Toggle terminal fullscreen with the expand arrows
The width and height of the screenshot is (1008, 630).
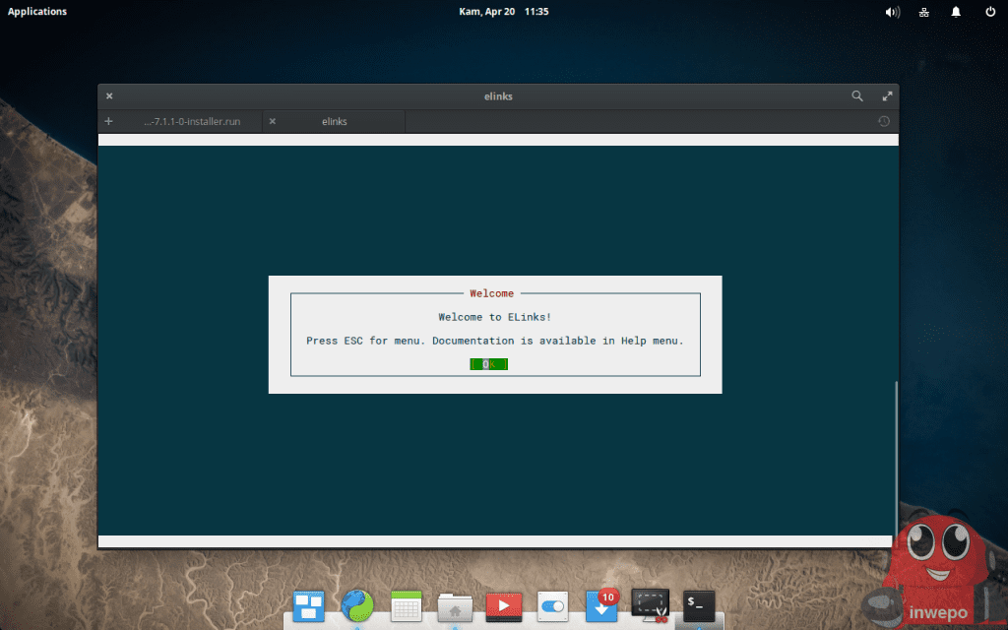point(887,96)
